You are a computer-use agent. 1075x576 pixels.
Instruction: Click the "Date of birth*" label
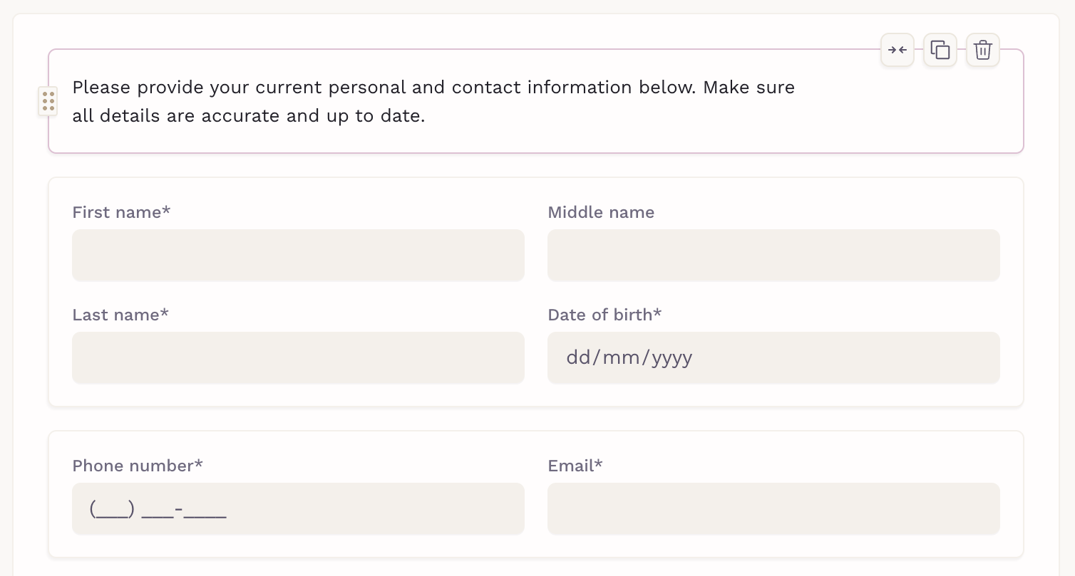point(605,315)
